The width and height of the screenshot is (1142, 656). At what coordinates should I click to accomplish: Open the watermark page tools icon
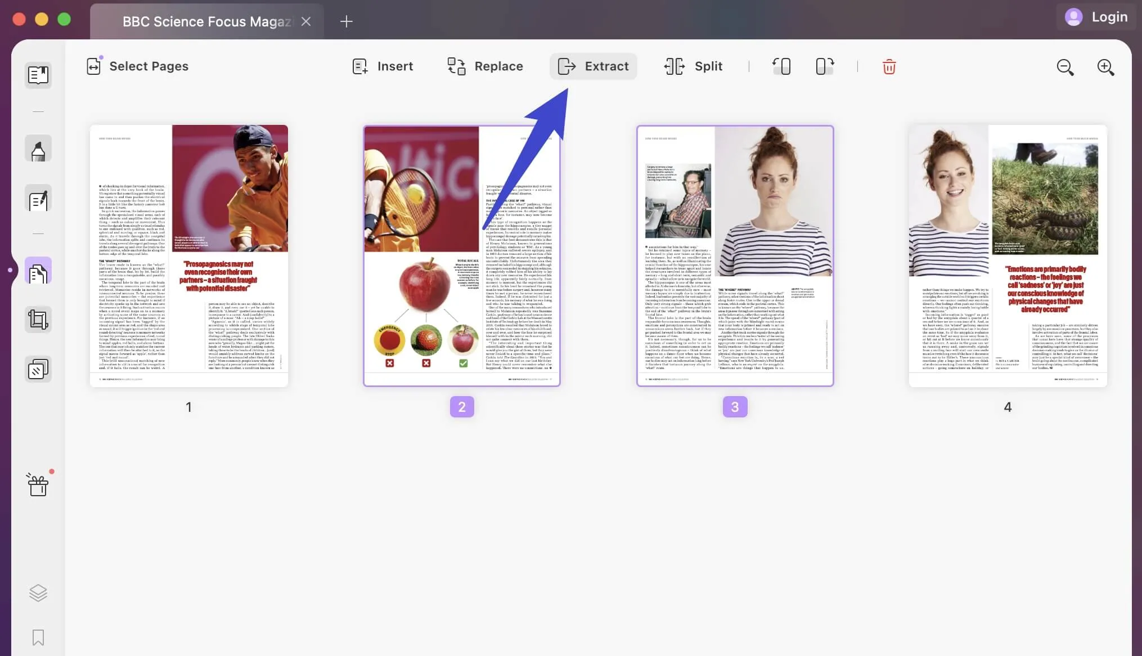38,369
